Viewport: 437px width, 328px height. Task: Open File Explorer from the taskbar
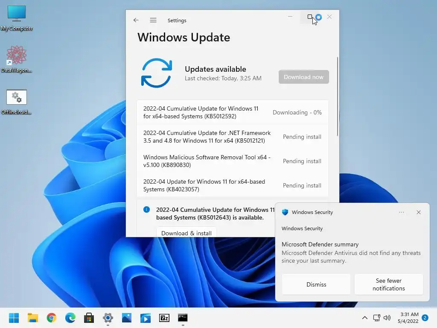click(x=33, y=318)
